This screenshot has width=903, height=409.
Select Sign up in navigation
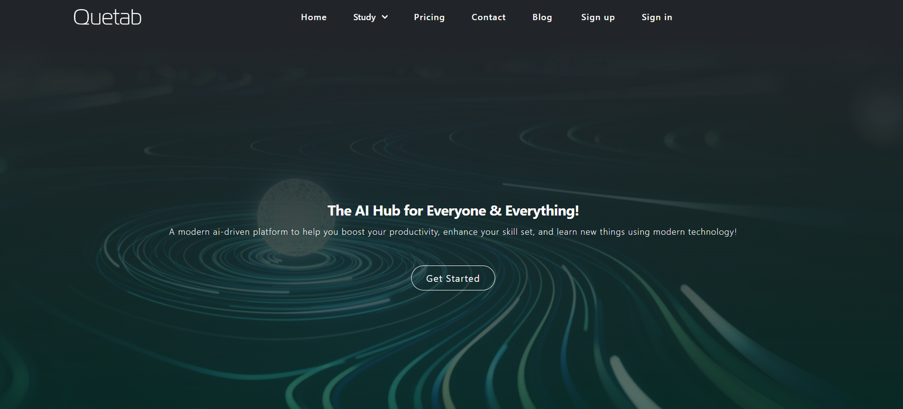[598, 17]
